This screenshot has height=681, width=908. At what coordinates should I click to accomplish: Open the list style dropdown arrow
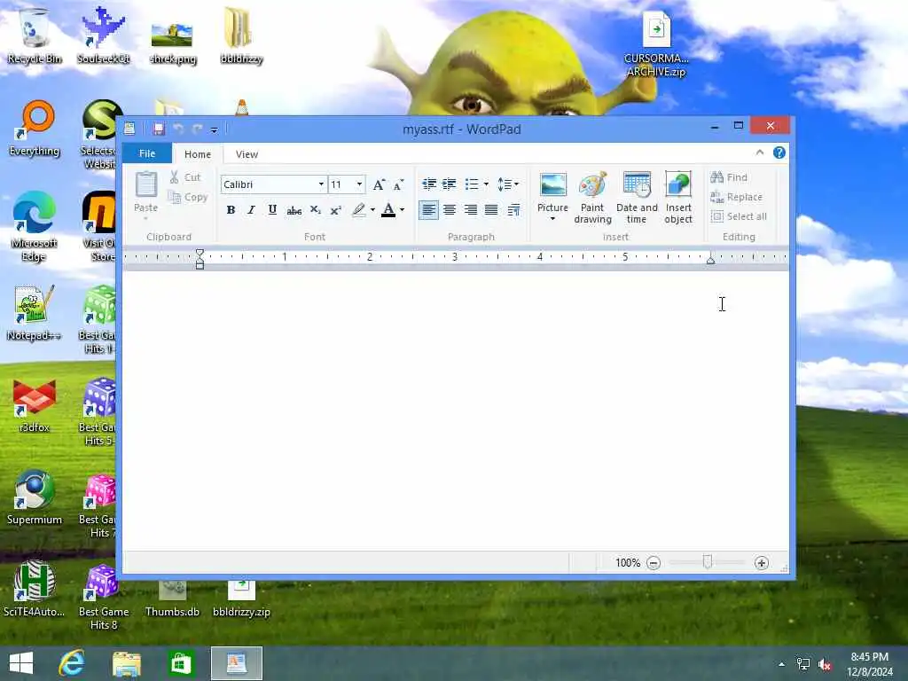pos(486,184)
